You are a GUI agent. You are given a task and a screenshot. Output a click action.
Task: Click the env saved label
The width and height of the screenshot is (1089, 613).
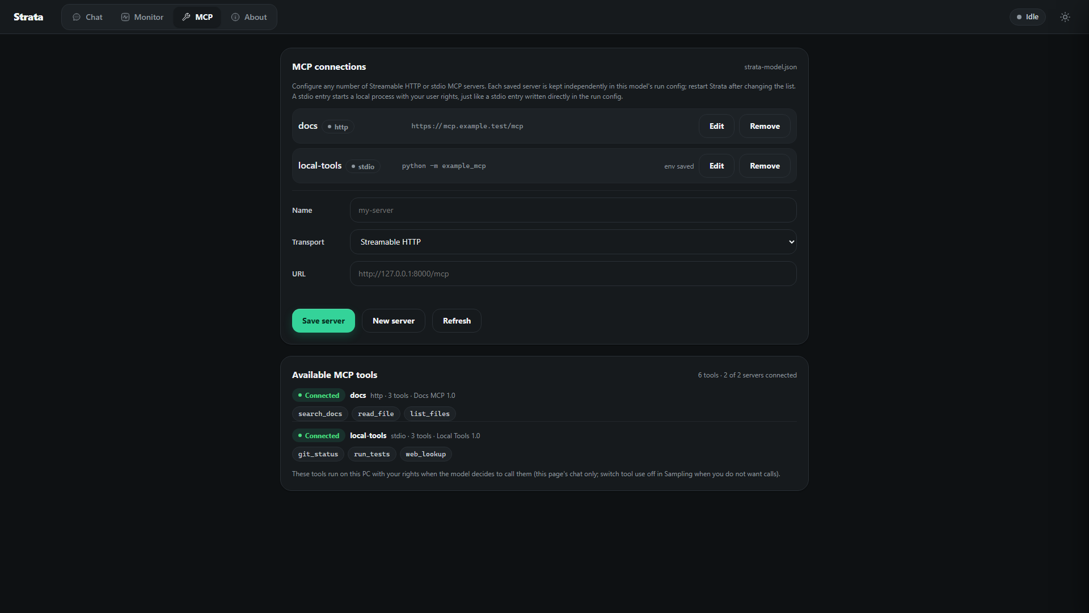pyautogui.click(x=679, y=166)
